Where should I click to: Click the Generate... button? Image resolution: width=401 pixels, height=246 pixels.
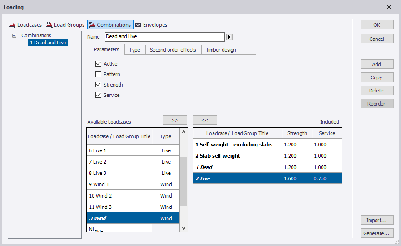point(377,233)
